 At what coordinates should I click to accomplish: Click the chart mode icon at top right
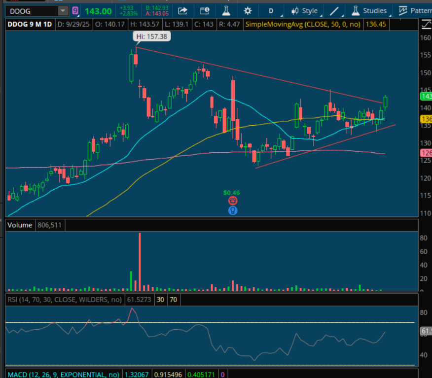[x=426, y=25]
